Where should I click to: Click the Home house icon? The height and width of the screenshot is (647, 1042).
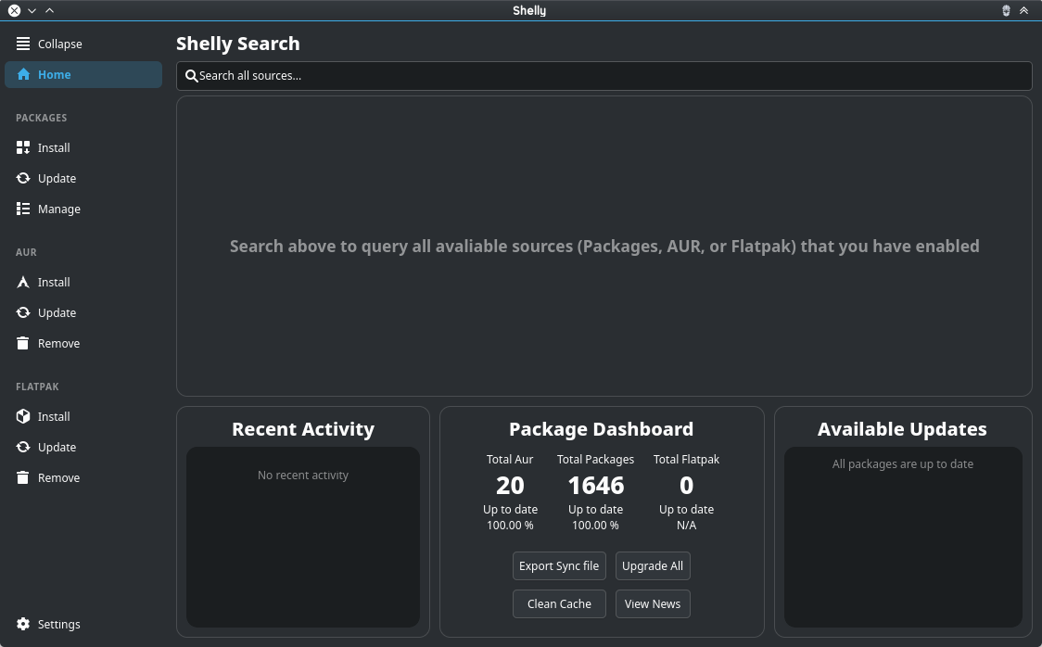(23, 74)
